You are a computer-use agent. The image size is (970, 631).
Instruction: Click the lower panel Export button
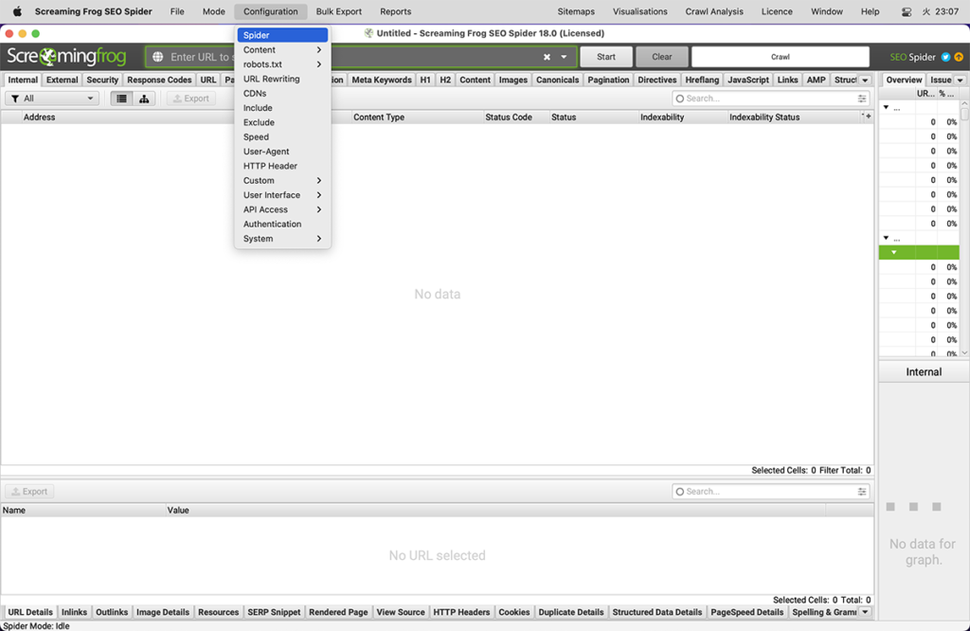click(x=29, y=491)
